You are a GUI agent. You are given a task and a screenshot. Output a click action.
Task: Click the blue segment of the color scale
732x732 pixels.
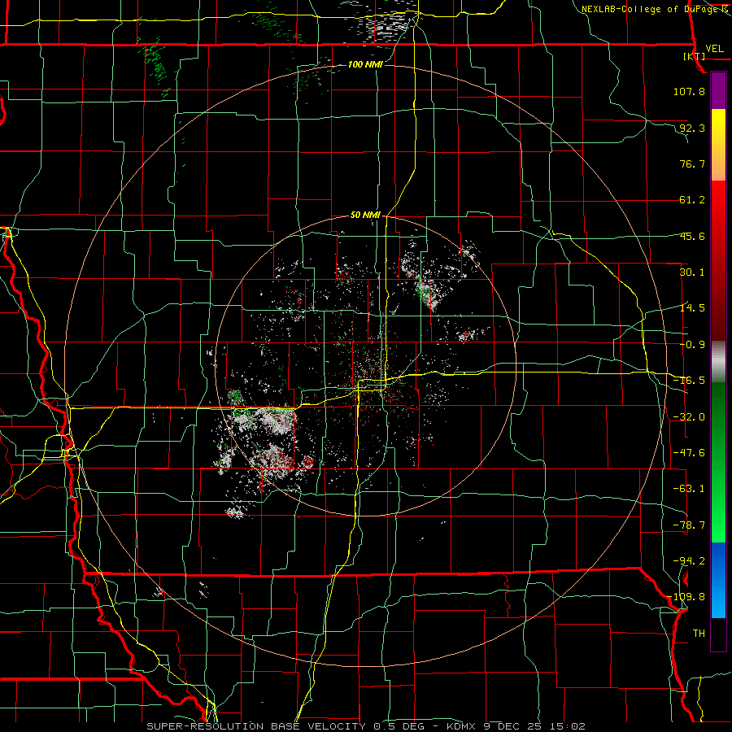tap(718, 580)
